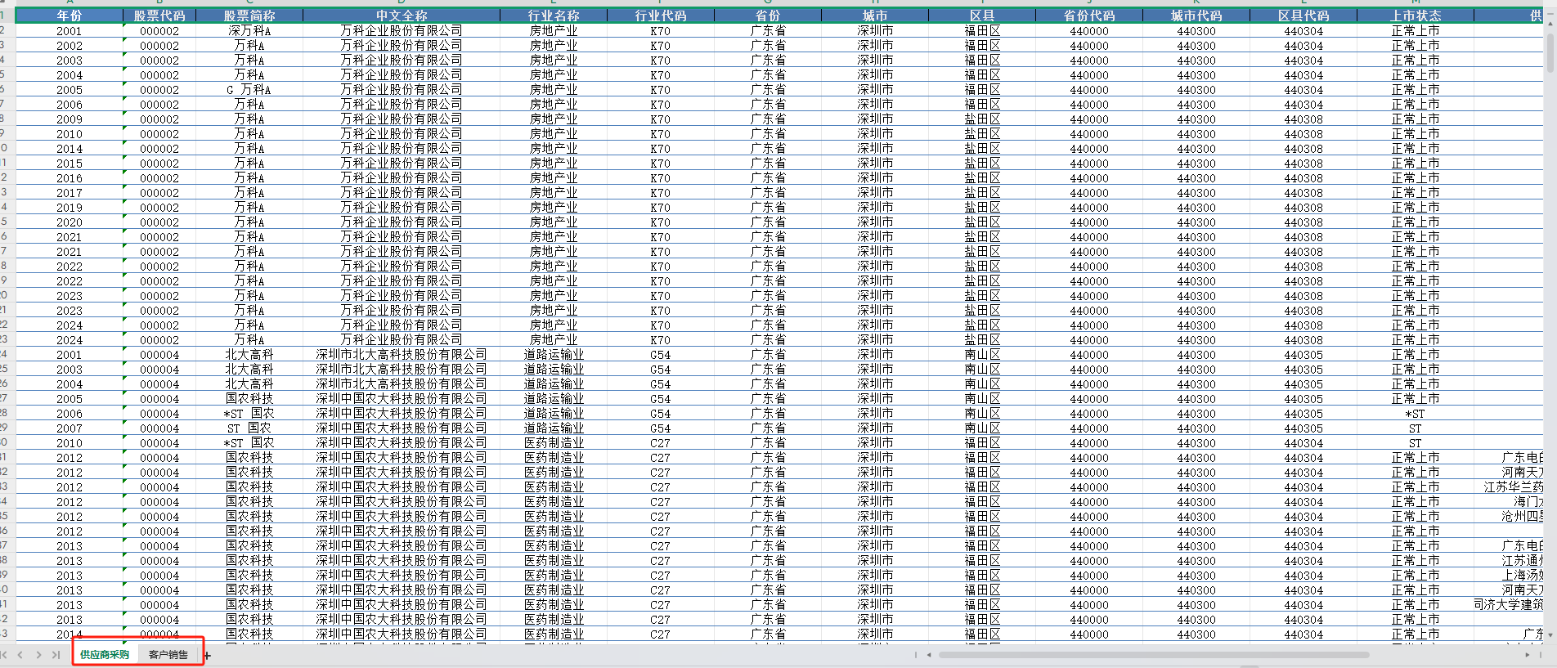
Task: Select the 区县 header cell
Action: 982,16
